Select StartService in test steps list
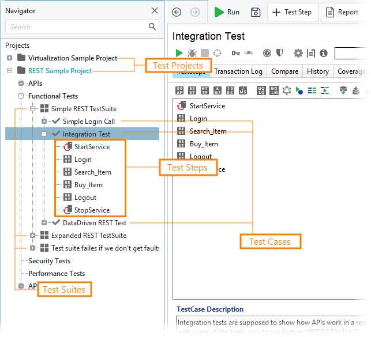The height and width of the screenshot is (337, 371). pyautogui.click(x=207, y=106)
